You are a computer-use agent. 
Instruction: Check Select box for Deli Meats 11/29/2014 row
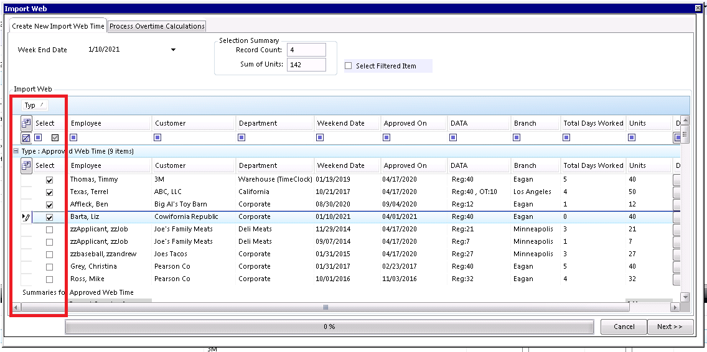point(50,230)
